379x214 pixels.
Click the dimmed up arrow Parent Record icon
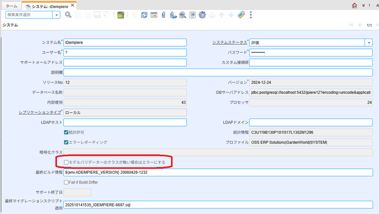pos(221,15)
